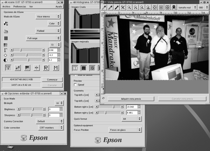Viewport: 210px width, 151px height.
Task: Open the Flatbed source dropdown
Action: 48,31
